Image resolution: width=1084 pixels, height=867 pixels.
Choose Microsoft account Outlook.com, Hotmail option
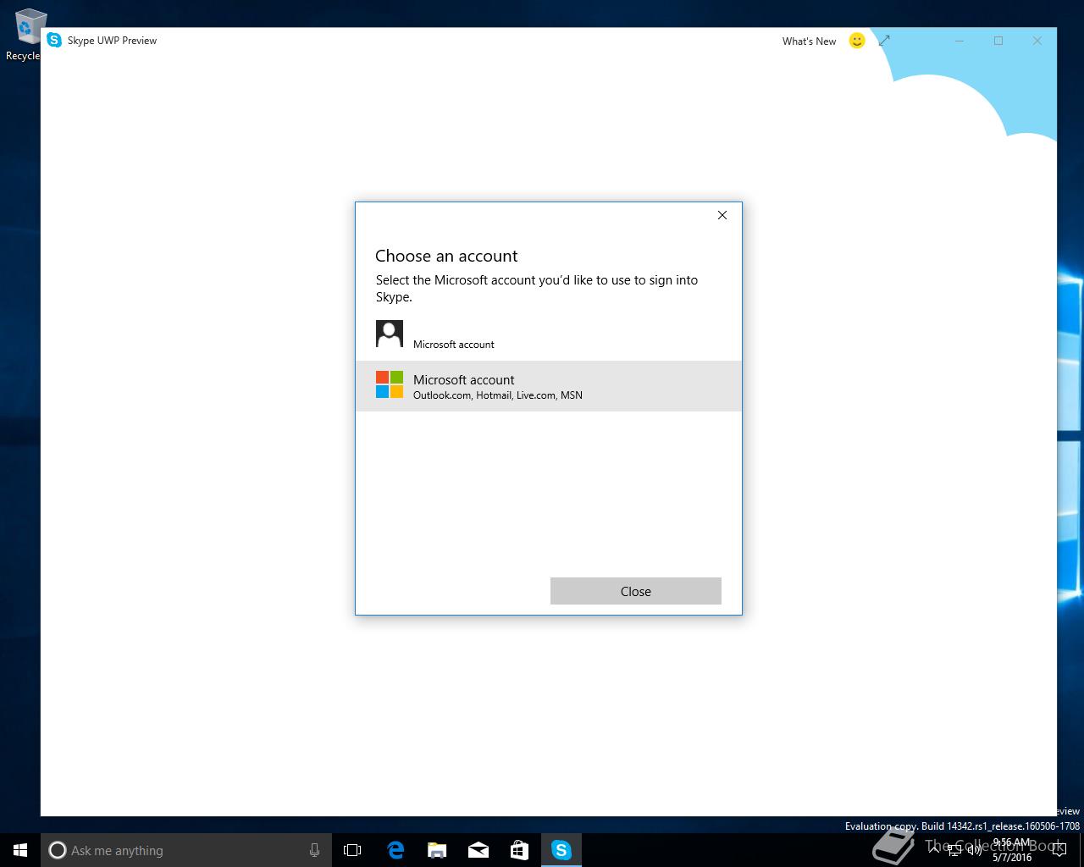[x=548, y=386]
